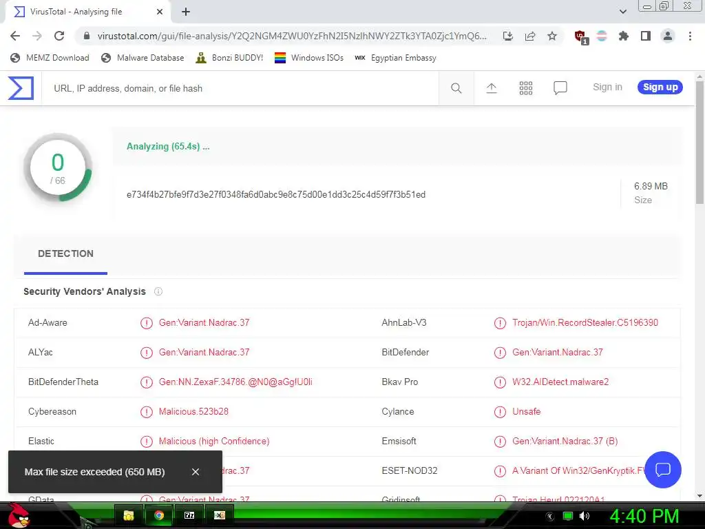Viewport: 705px width, 529px height.
Task: Click the Cylance Unsafe warning icon
Action: click(500, 412)
